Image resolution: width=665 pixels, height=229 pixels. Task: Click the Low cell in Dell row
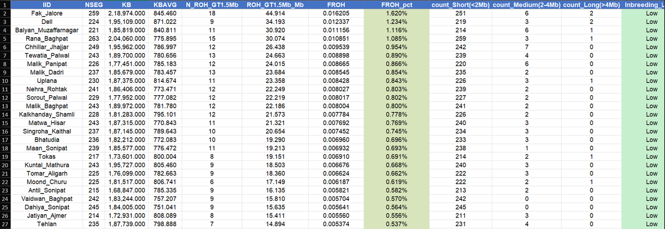coord(643,20)
